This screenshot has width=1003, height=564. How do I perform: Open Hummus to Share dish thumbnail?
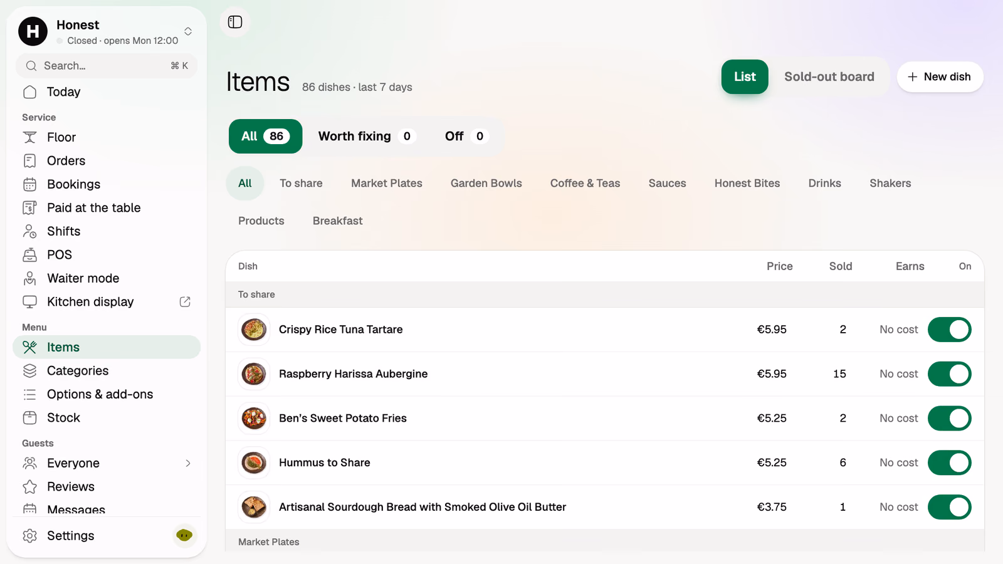click(x=254, y=463)
